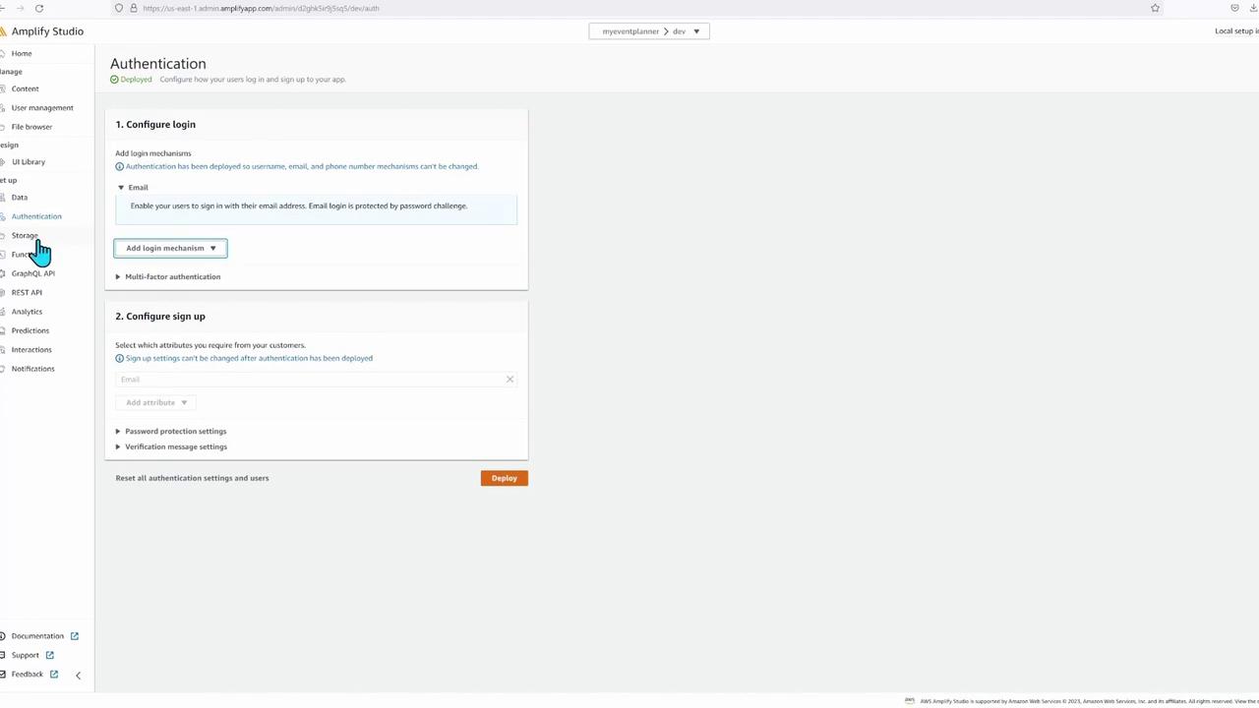
Task: Select GraphQL API in sidebar
Action: click(33, 273)
